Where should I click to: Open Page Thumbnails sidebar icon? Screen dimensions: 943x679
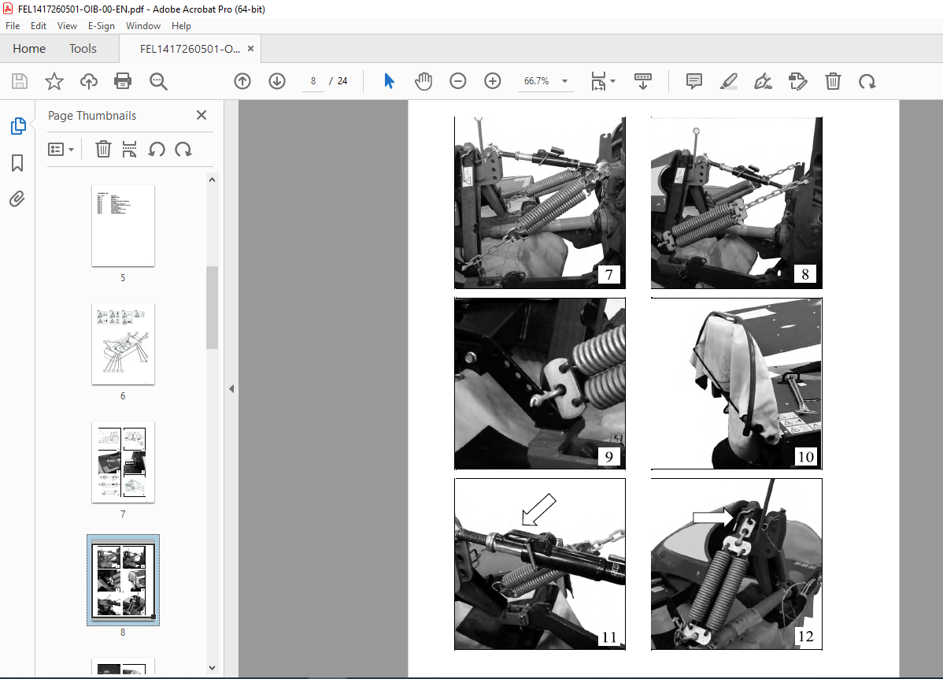[x=18, y=126]
